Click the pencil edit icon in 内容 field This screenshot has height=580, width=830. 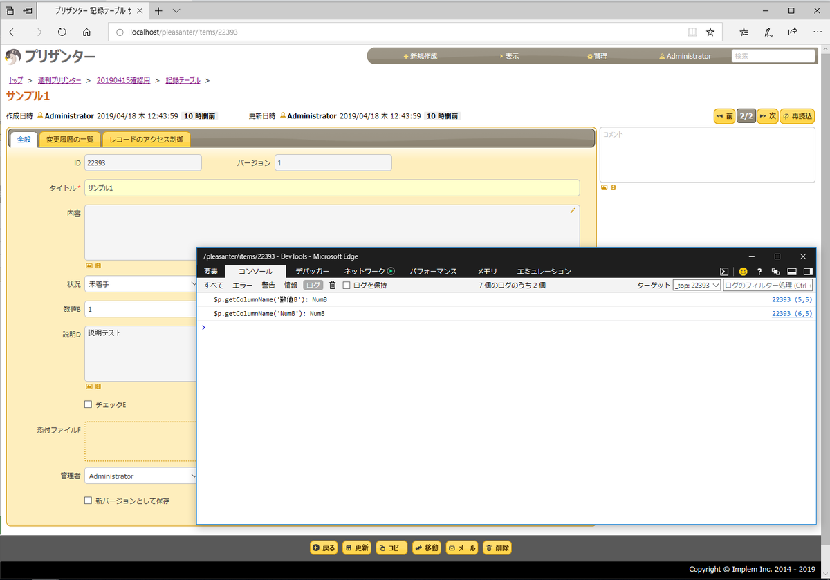(x=573, y=210)
